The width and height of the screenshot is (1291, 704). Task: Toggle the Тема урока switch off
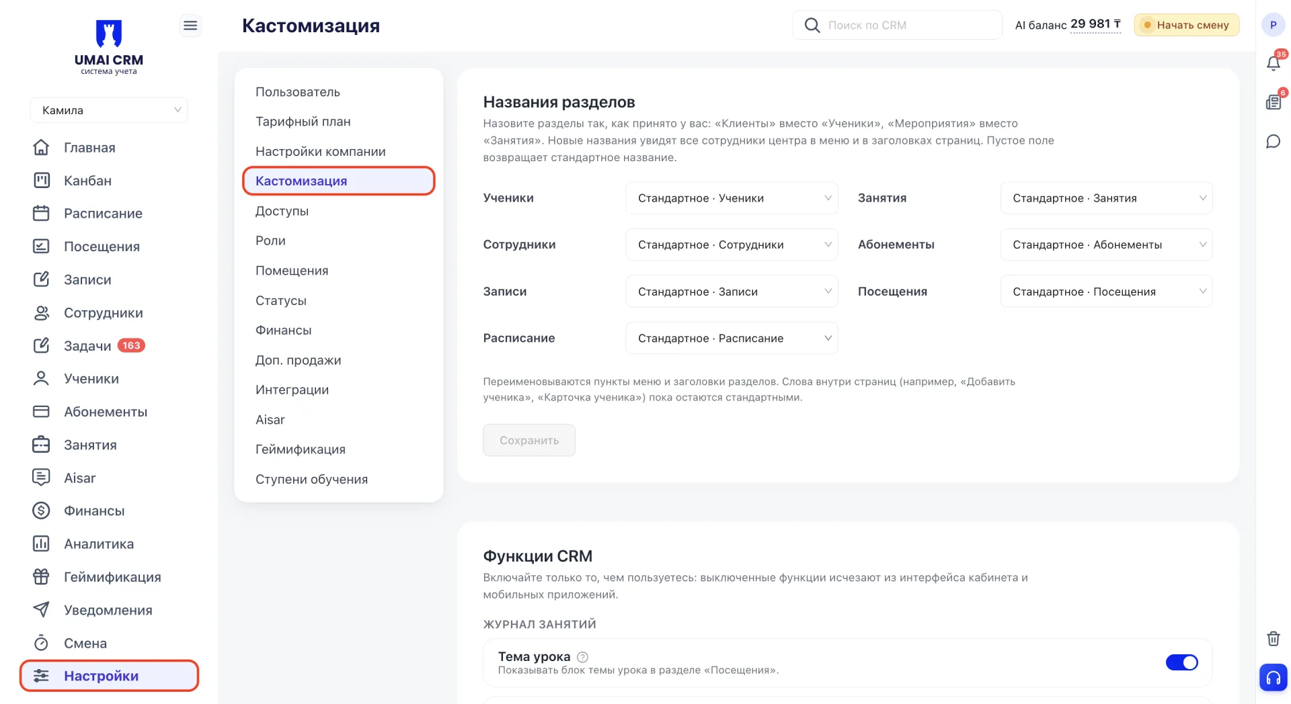coord(1181,662)
